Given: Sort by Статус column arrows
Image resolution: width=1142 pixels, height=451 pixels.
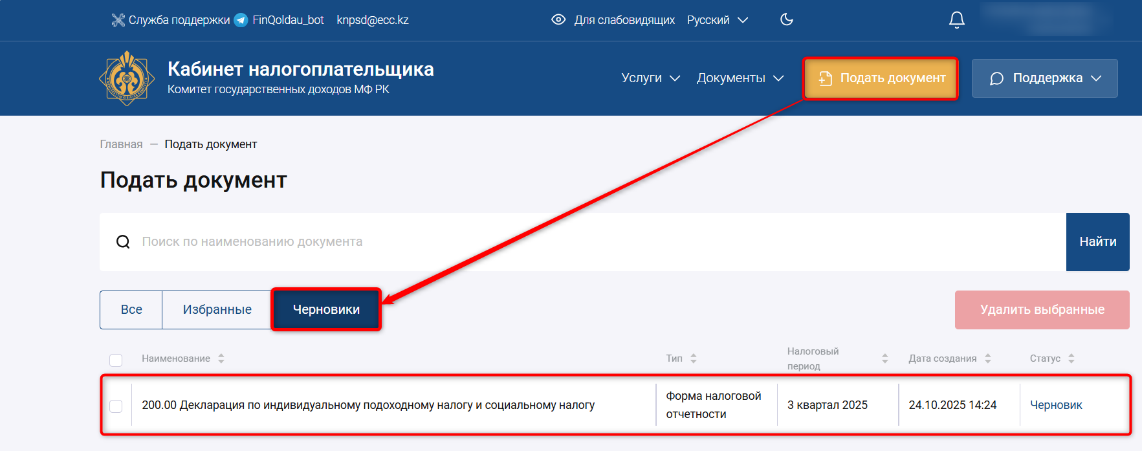Looking at the screenshot, I should coord(1071,358).
